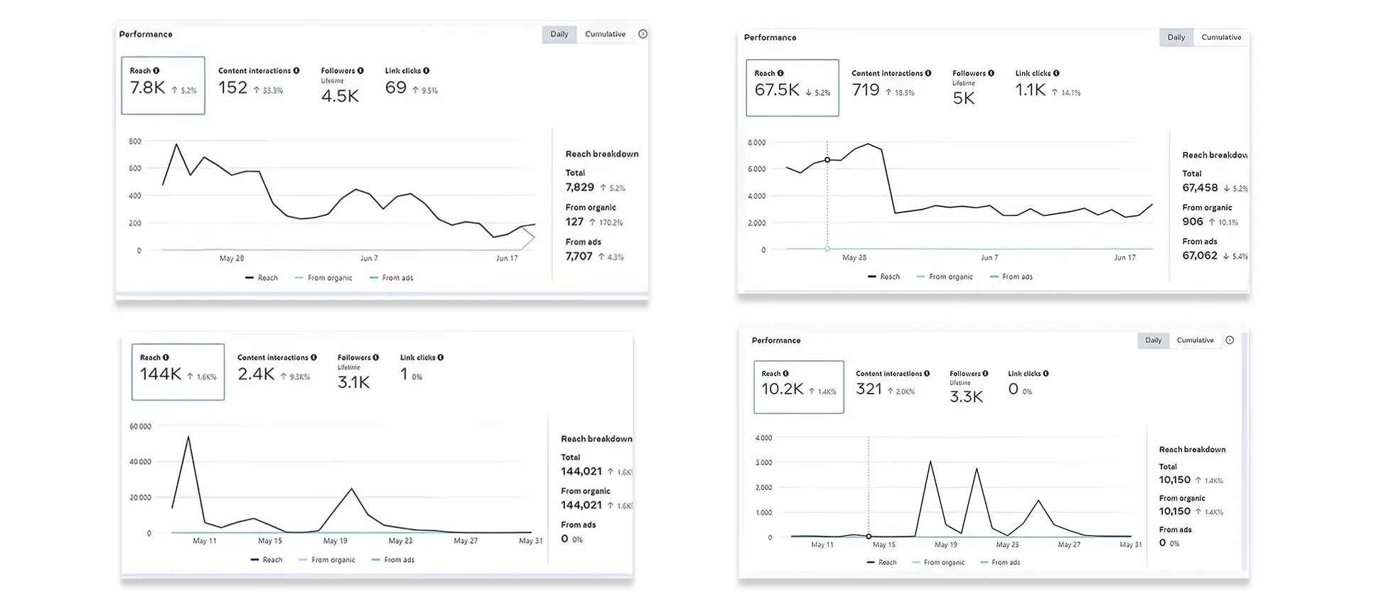
Task: Click From ads legend under 144K reach chart
Action: click(x=393, y=560)
